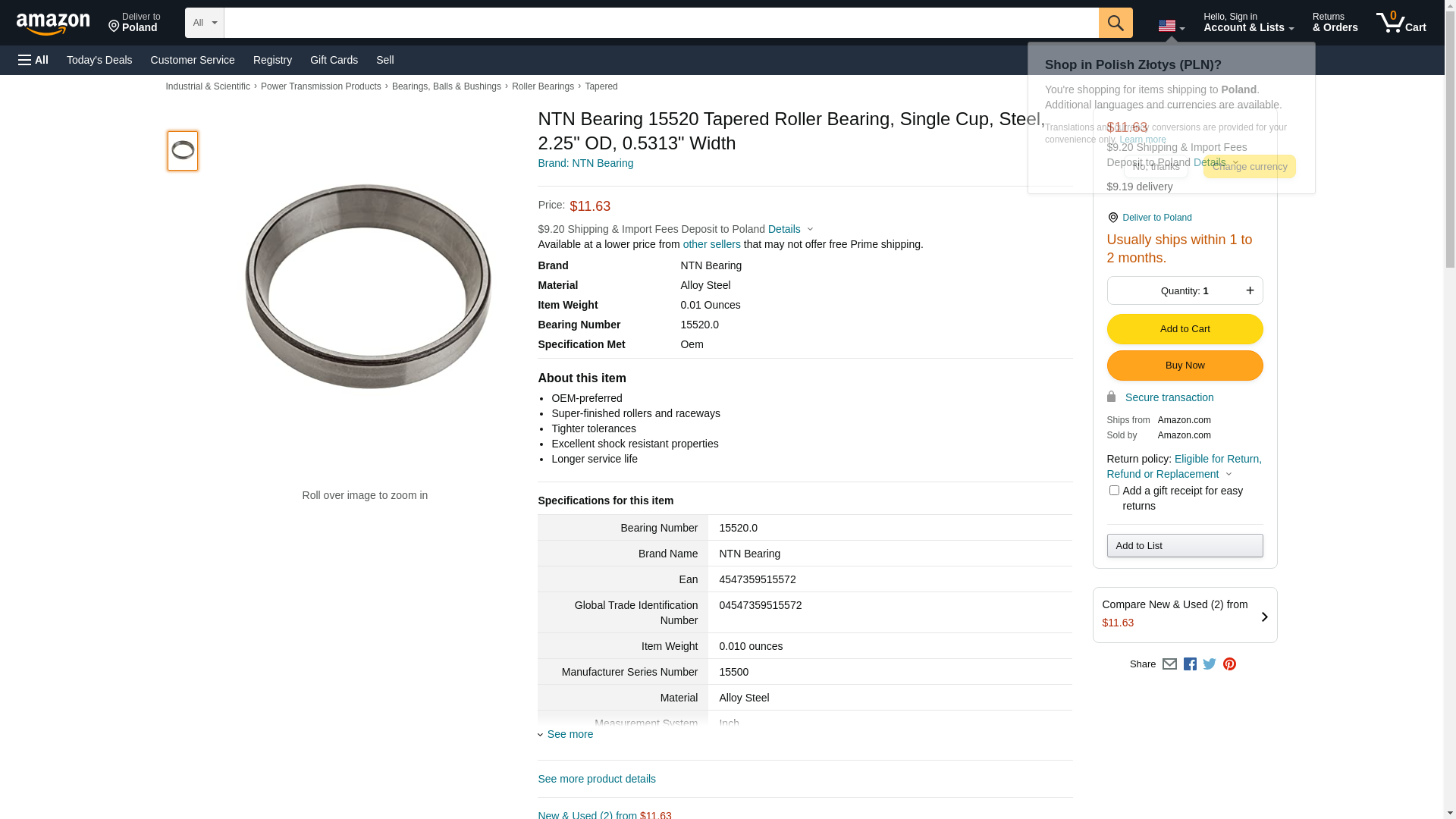Expand See more specifications

click(570, 734)
